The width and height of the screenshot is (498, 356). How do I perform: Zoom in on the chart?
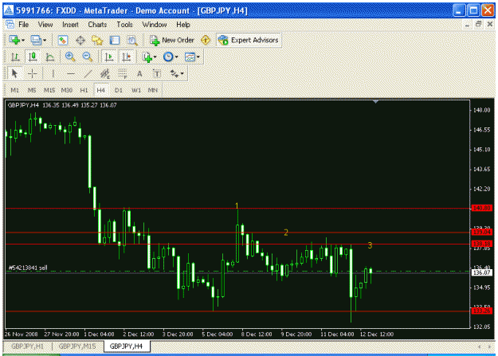tap(70, 57)
